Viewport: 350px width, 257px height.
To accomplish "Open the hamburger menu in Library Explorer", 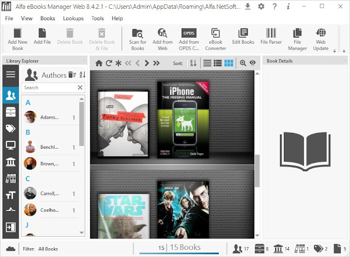I will click(x=11, y=74).
